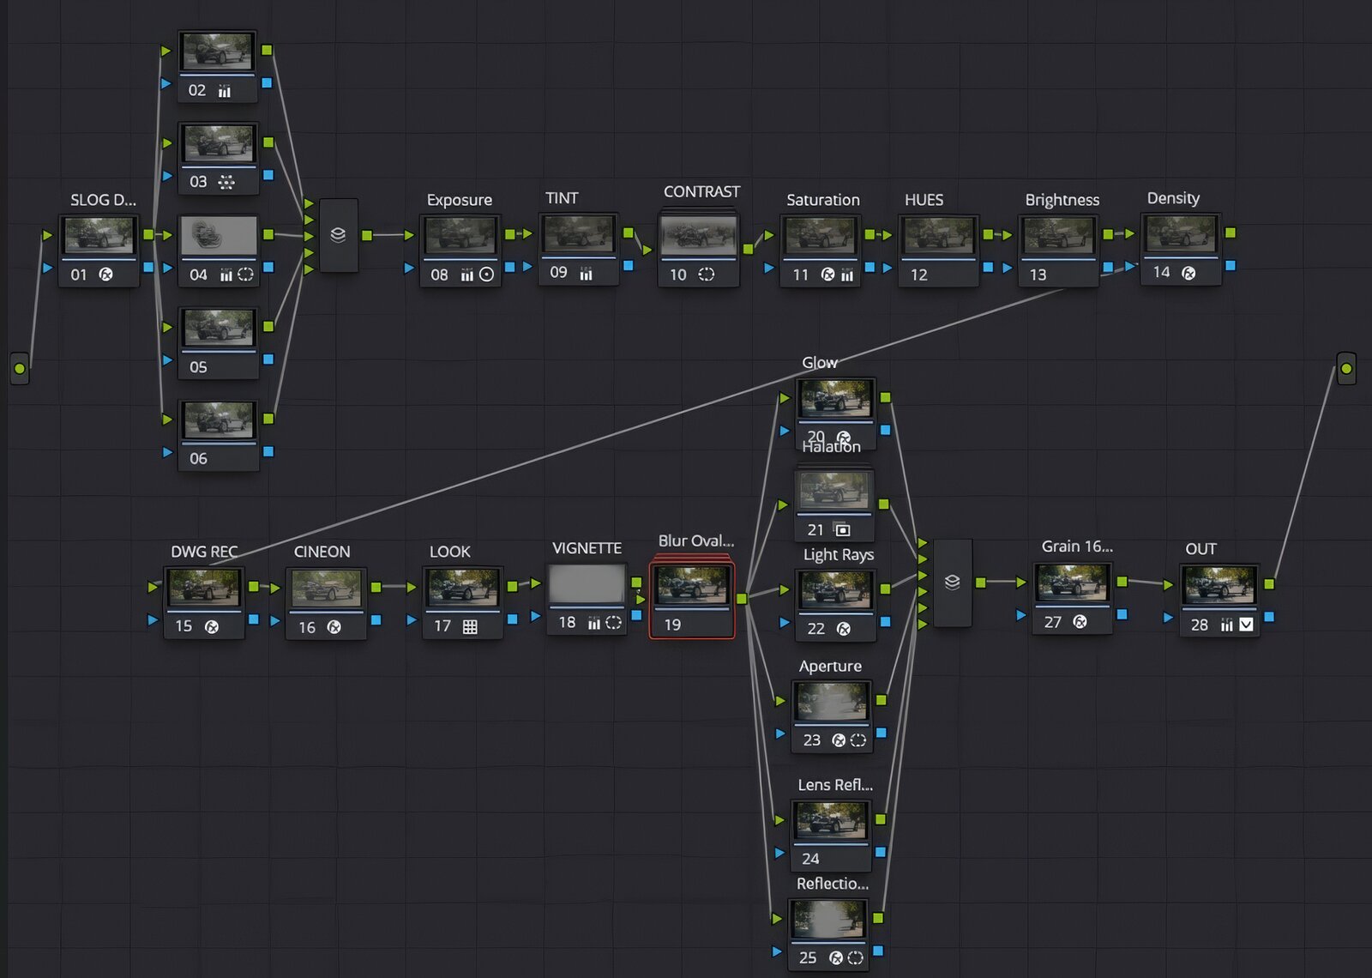Click the OFX icon on node 25
Image resolution: width=1372 pixels, height=978 pixels.
coord(836,957)
